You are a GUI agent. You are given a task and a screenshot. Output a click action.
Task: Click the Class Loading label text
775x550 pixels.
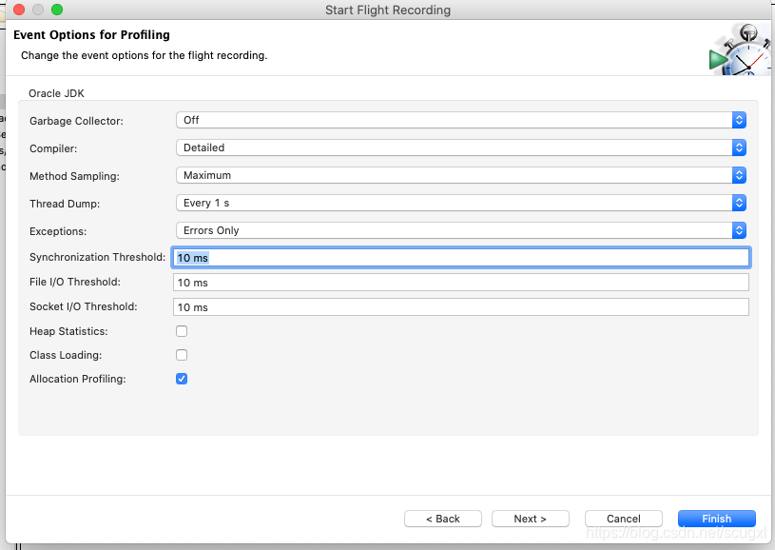pyautogui.click(x=66, y=355)
